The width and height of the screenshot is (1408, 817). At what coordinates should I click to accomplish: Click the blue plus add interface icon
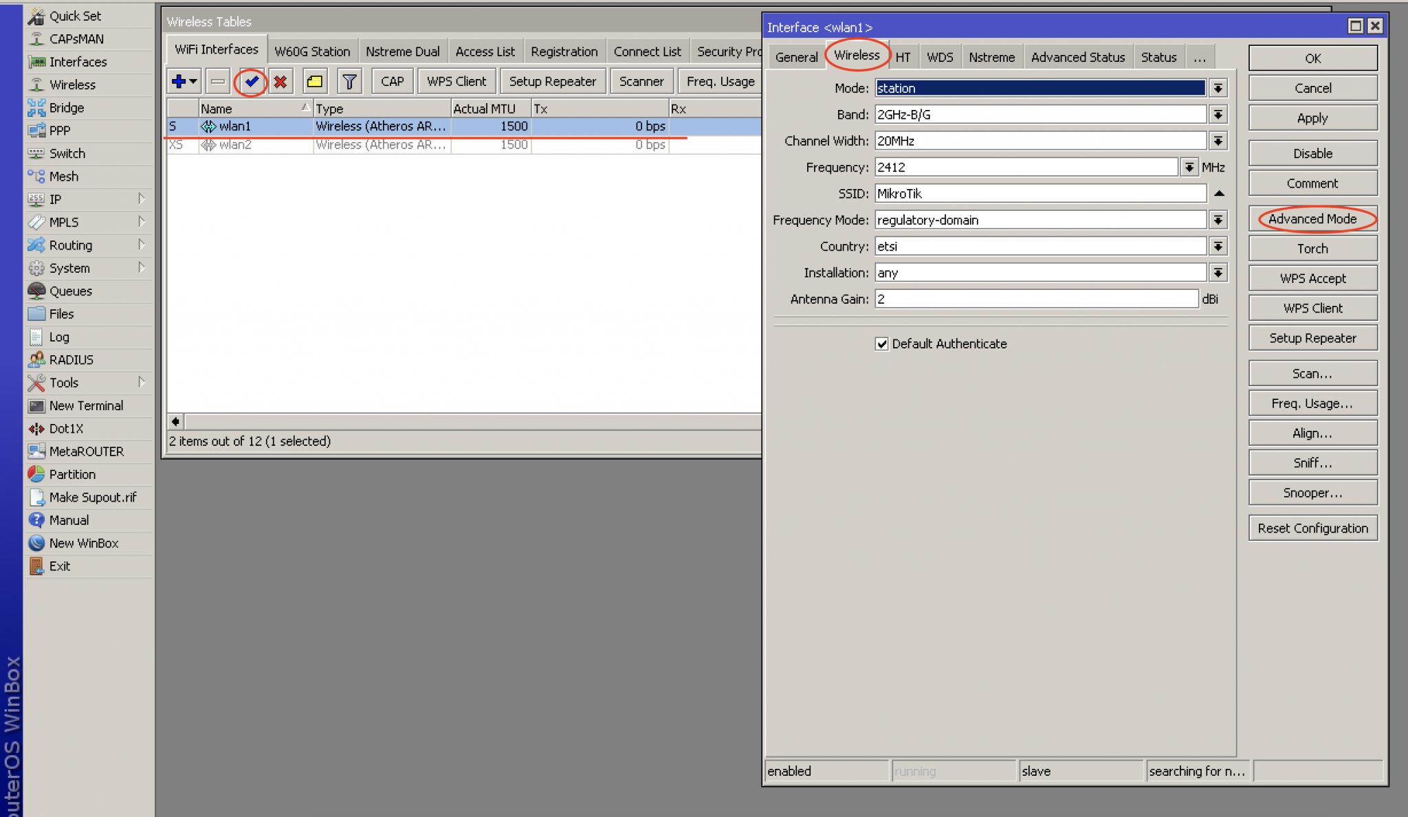click(x=179, y=82)
